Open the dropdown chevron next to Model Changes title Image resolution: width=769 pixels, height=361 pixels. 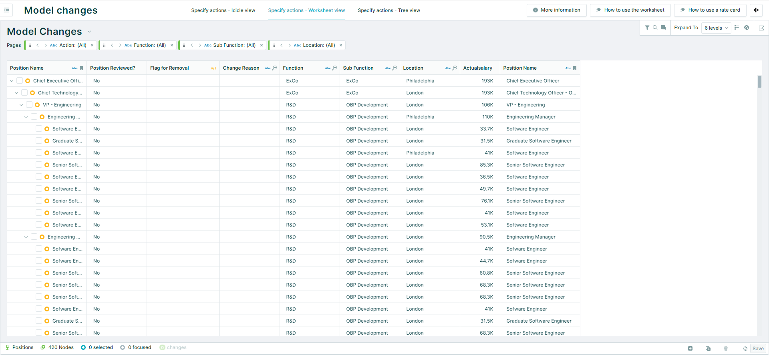[89, 32]
